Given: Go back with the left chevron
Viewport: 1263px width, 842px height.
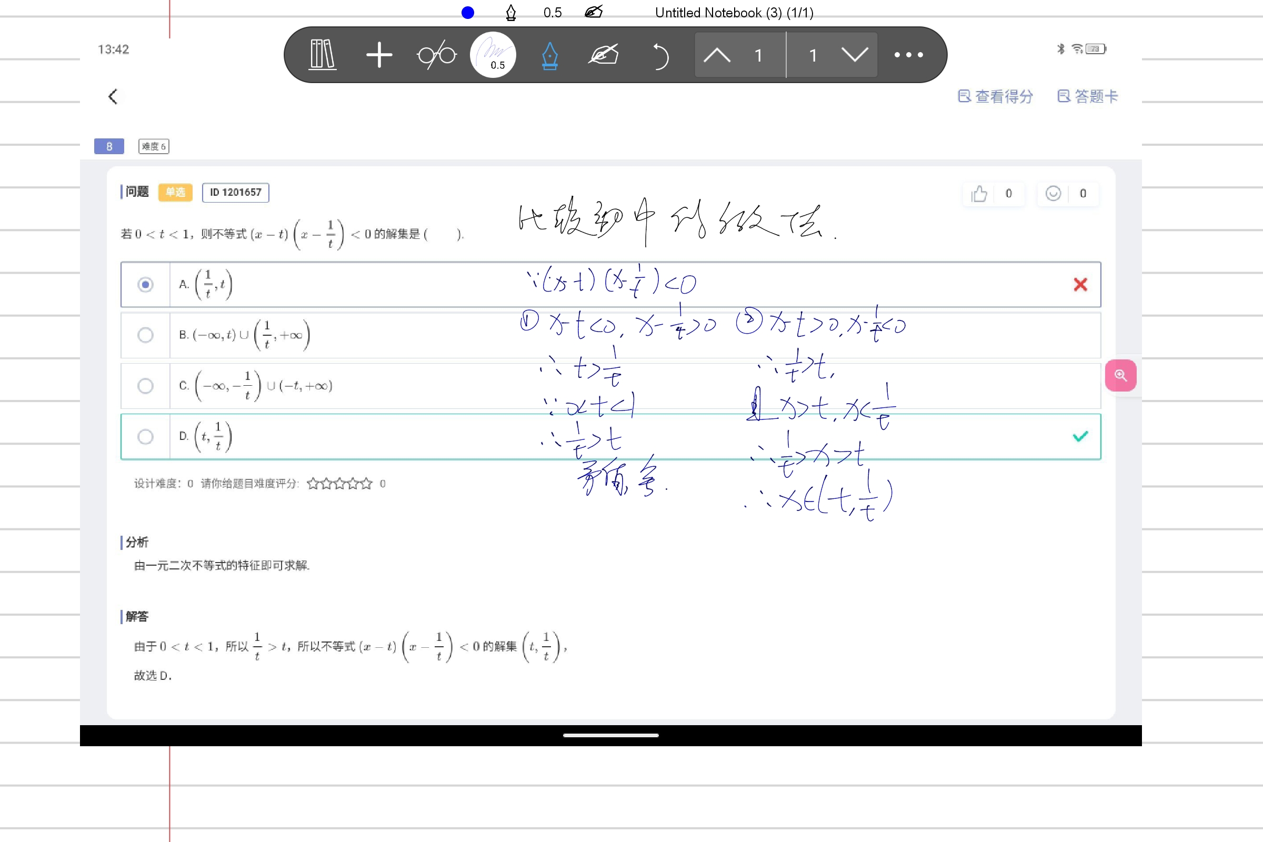Looking at the screenshot, I should (113, 97).
